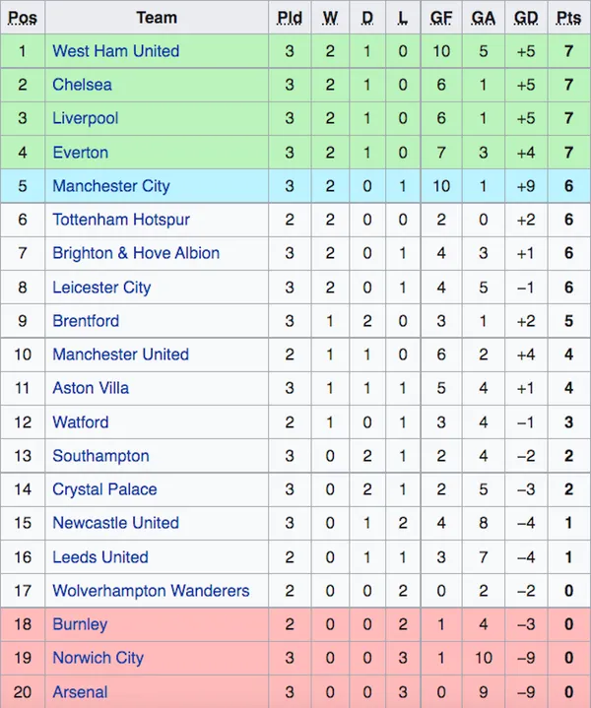Open the Chelsea team link
This screenshot has height=708, width=591.
pyautogui.click(x=82, y=85)
